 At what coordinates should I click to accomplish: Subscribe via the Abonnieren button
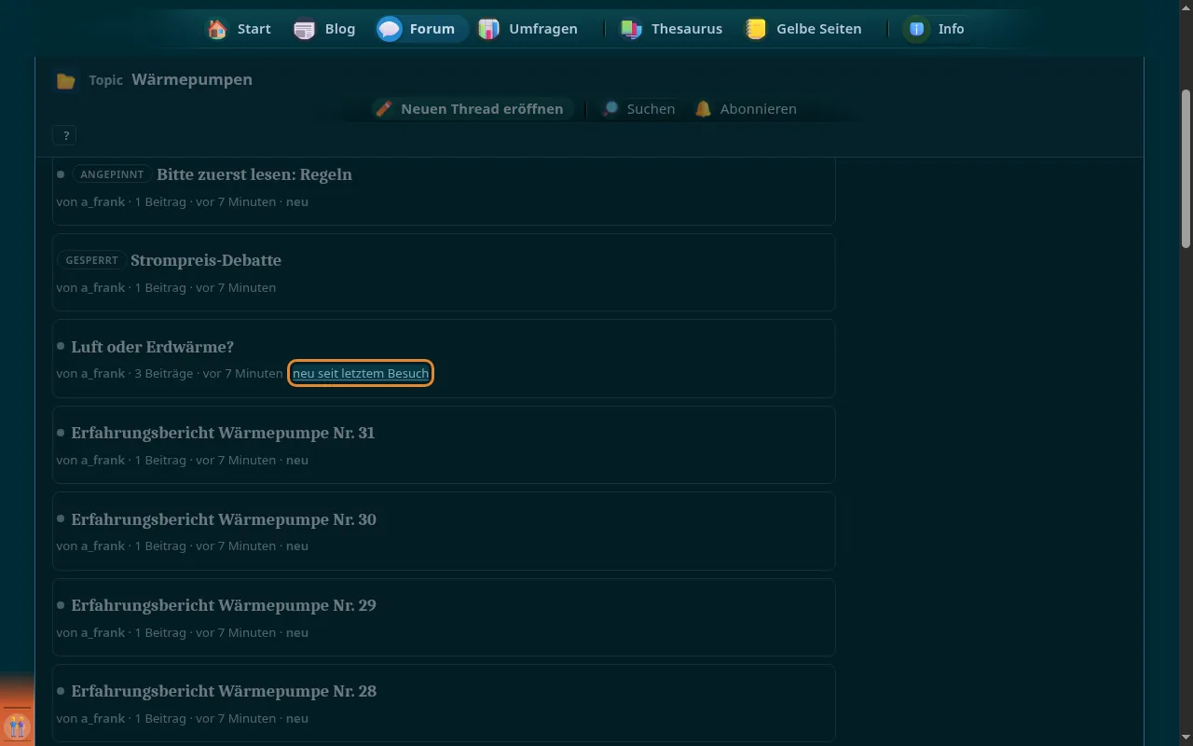pyautogui.click(x=746, y=109)
